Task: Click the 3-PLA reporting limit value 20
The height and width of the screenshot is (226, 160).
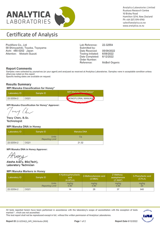Action: tap(142, 186)
